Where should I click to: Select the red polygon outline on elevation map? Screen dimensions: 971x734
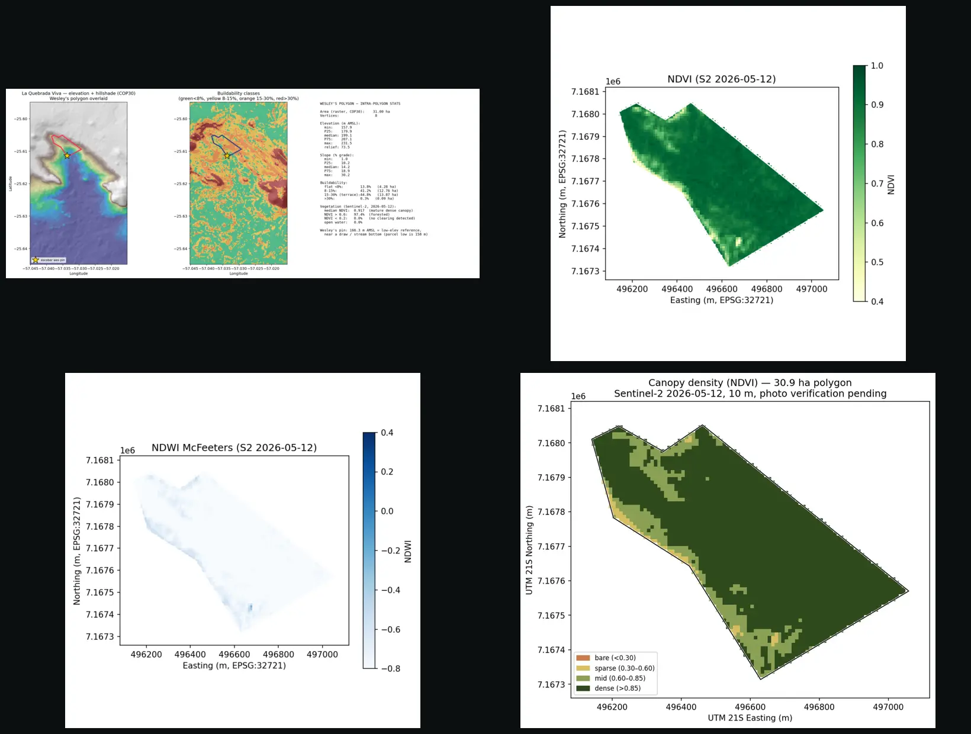click(x=65, y=145)
